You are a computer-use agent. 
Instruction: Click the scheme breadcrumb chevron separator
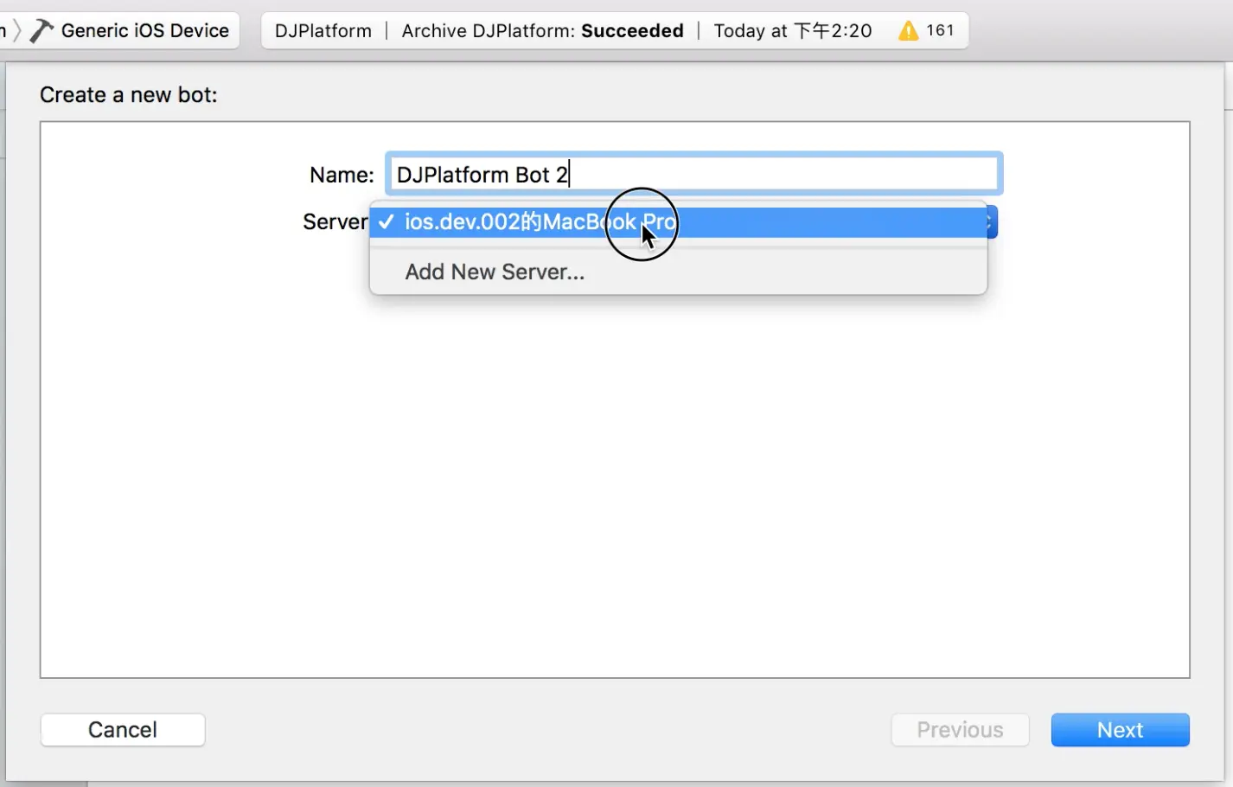16,31
